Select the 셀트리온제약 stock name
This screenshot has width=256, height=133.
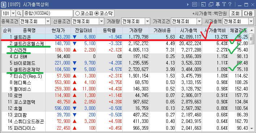[x=27, y=70]
